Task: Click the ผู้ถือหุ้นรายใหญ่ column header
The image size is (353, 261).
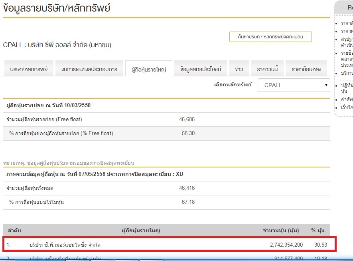Action: [x=141, y=231]
